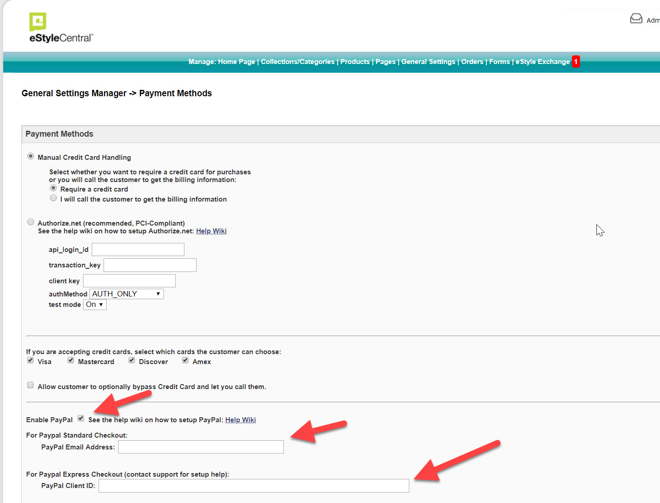Open the authMethod AUTH_ONLY dropdown
This screenshot has width=660, height=503.
click(x=127, y=294)
